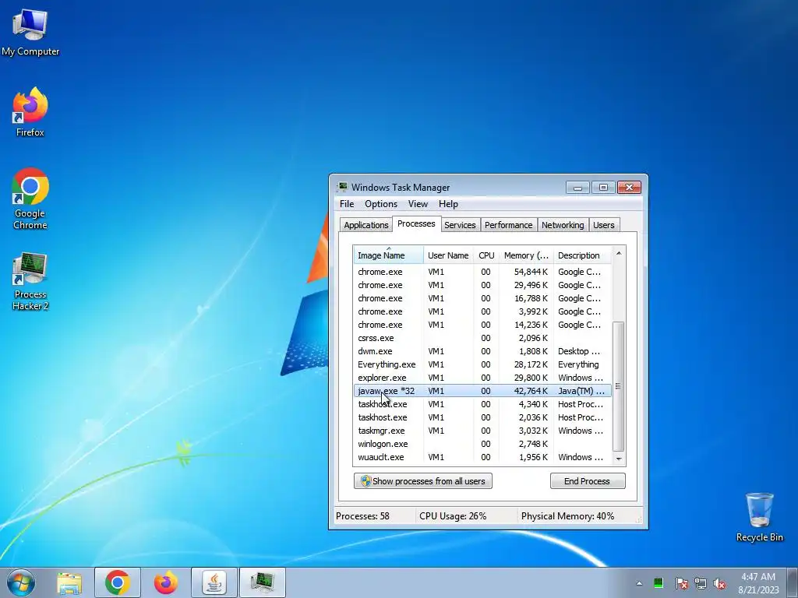The height and width of the screenshot is (598, 798).
Task: Open Windows Explorer from taskbar
Action: (x=69, y=582)
